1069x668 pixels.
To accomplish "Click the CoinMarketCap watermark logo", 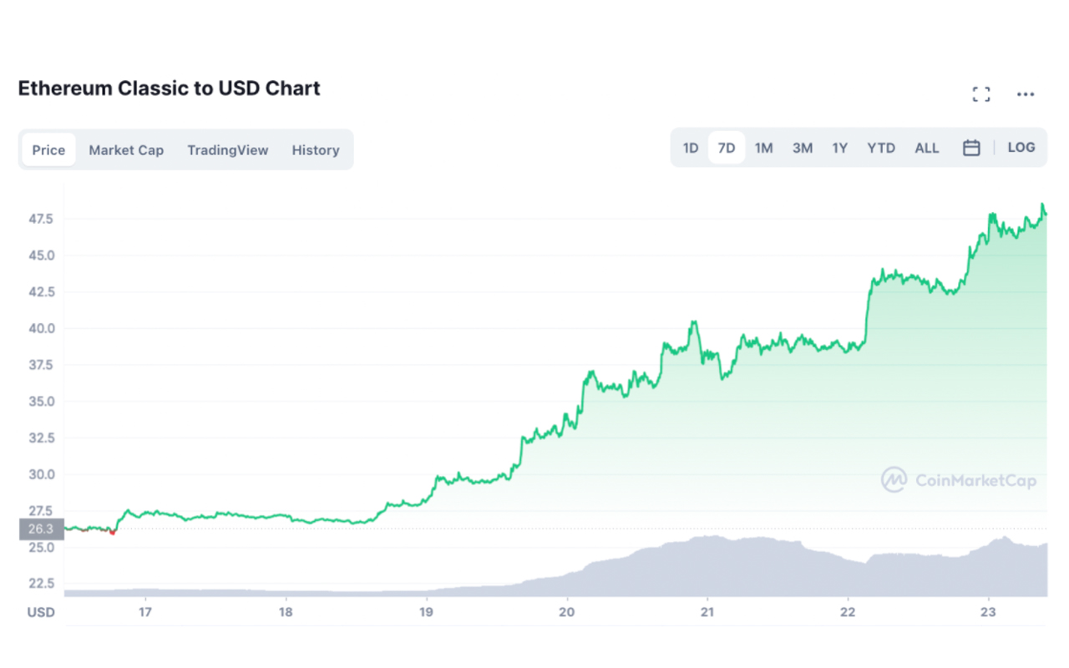I will pyautogui.click(x=958, y=480).
